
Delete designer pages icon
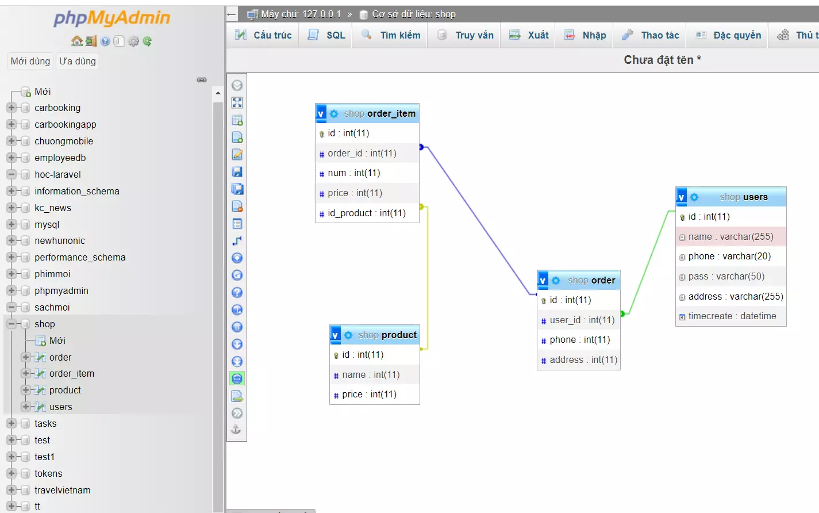click(x=237, y=206)
